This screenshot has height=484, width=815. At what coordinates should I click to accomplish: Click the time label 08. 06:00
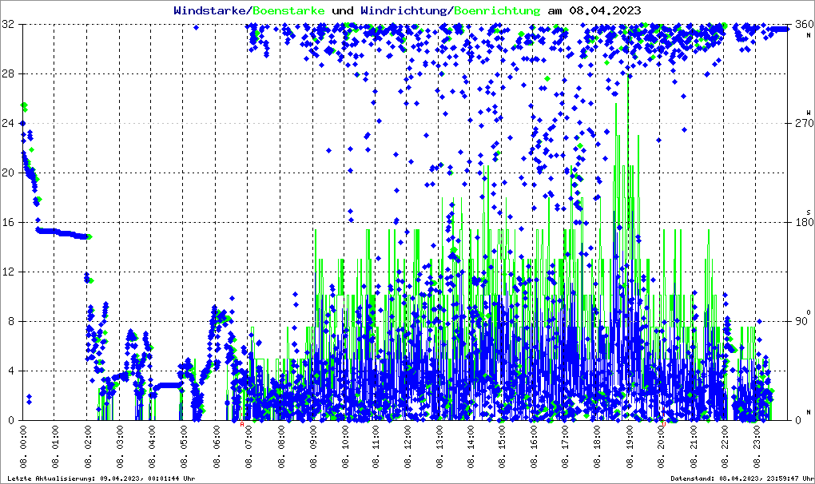(216, 447)
